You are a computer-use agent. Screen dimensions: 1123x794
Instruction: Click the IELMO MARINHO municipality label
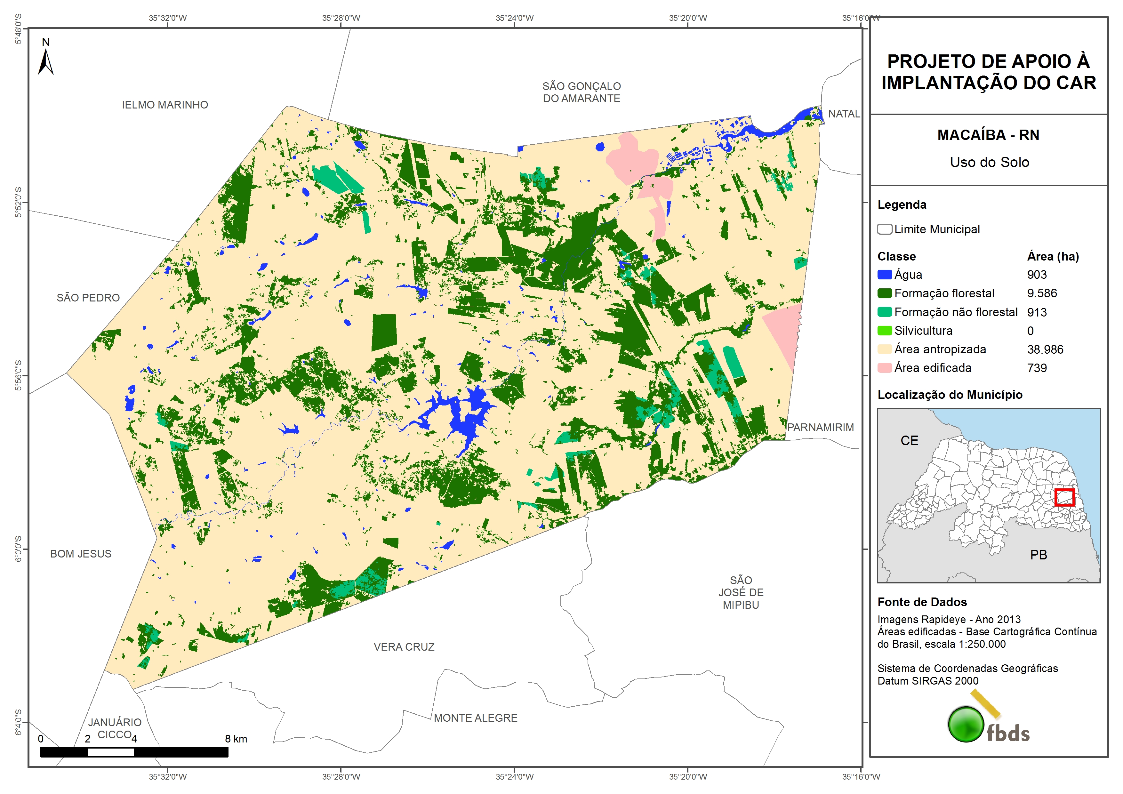[x=165, y=105]
